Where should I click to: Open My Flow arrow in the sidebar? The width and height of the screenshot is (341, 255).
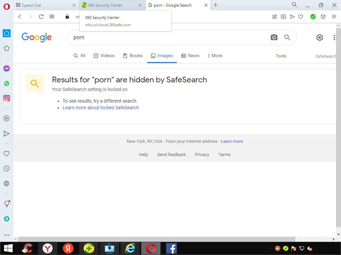pos(7,133)
